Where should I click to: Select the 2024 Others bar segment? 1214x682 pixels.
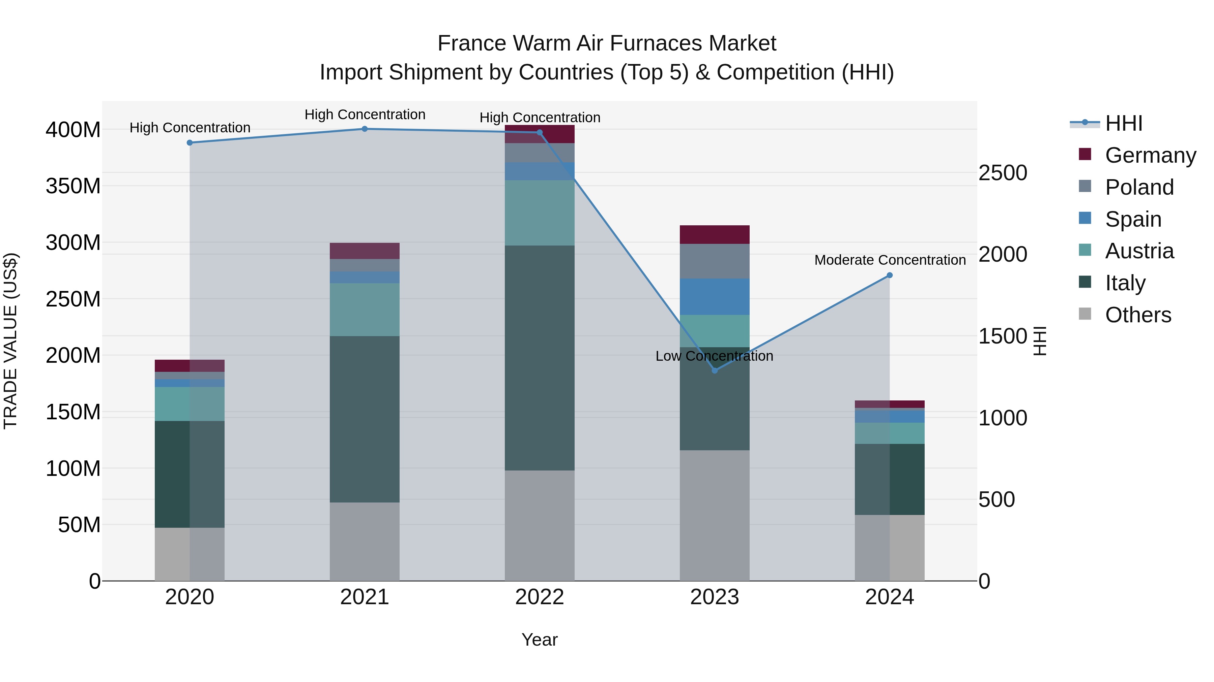[890, 548]
